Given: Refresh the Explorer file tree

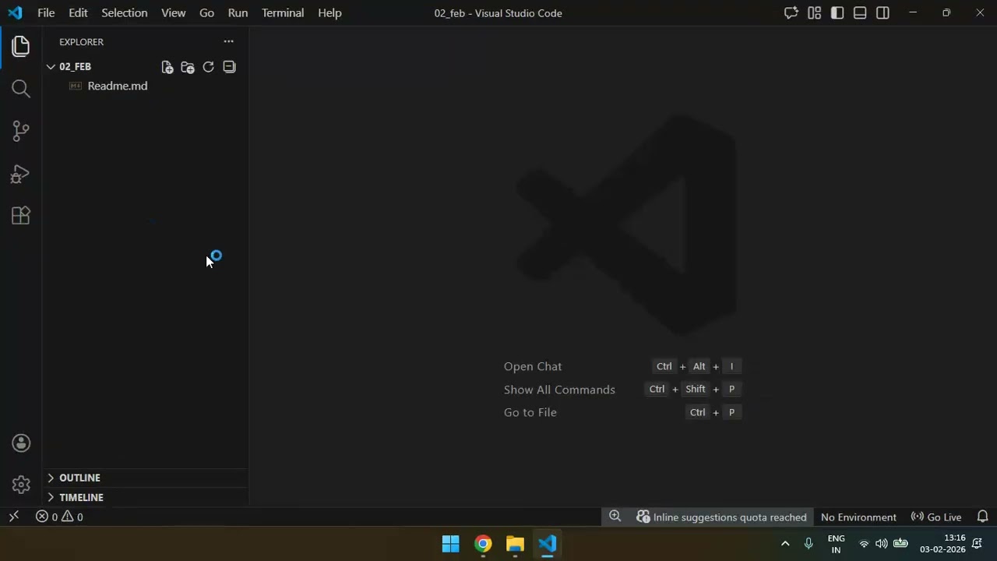Looking at the screenshot, I should click(208, 67).
